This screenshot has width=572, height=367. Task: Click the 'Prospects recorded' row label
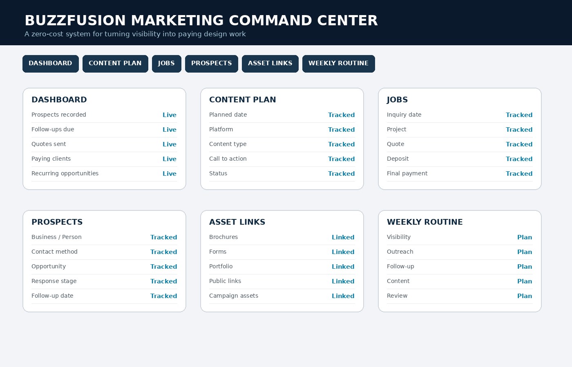click(59, 115)
